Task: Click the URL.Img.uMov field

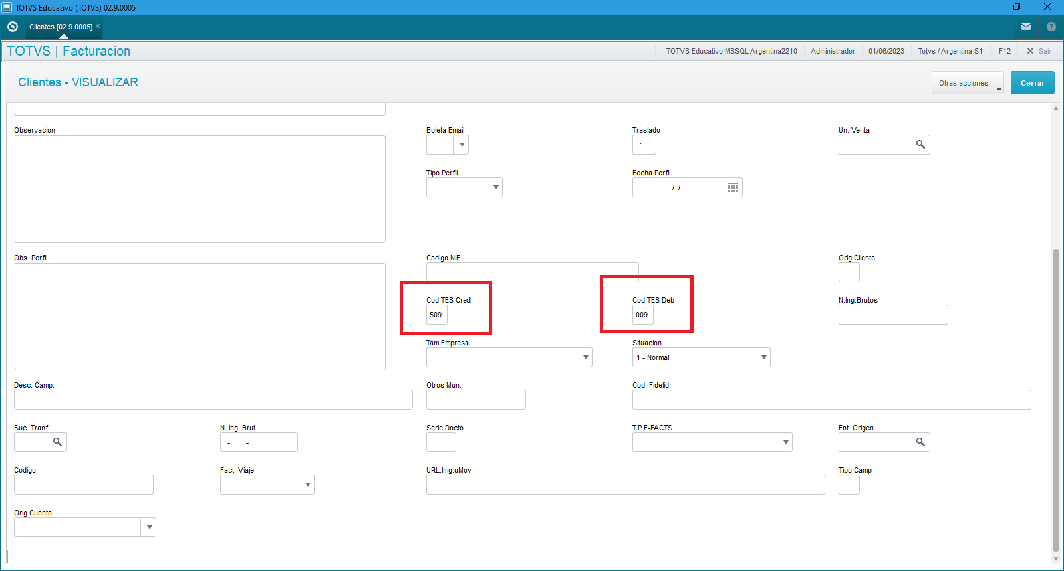Action: (x=626, y=485)
